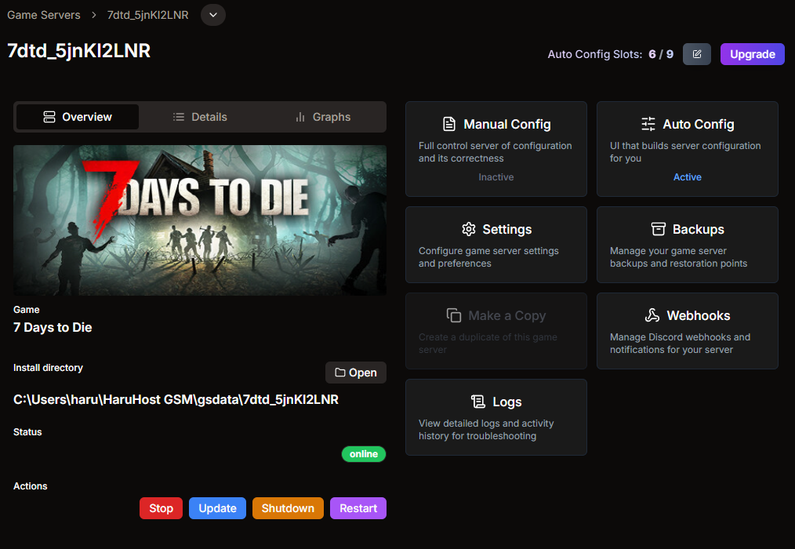Click the purple Upgrade button

[753, 54]
